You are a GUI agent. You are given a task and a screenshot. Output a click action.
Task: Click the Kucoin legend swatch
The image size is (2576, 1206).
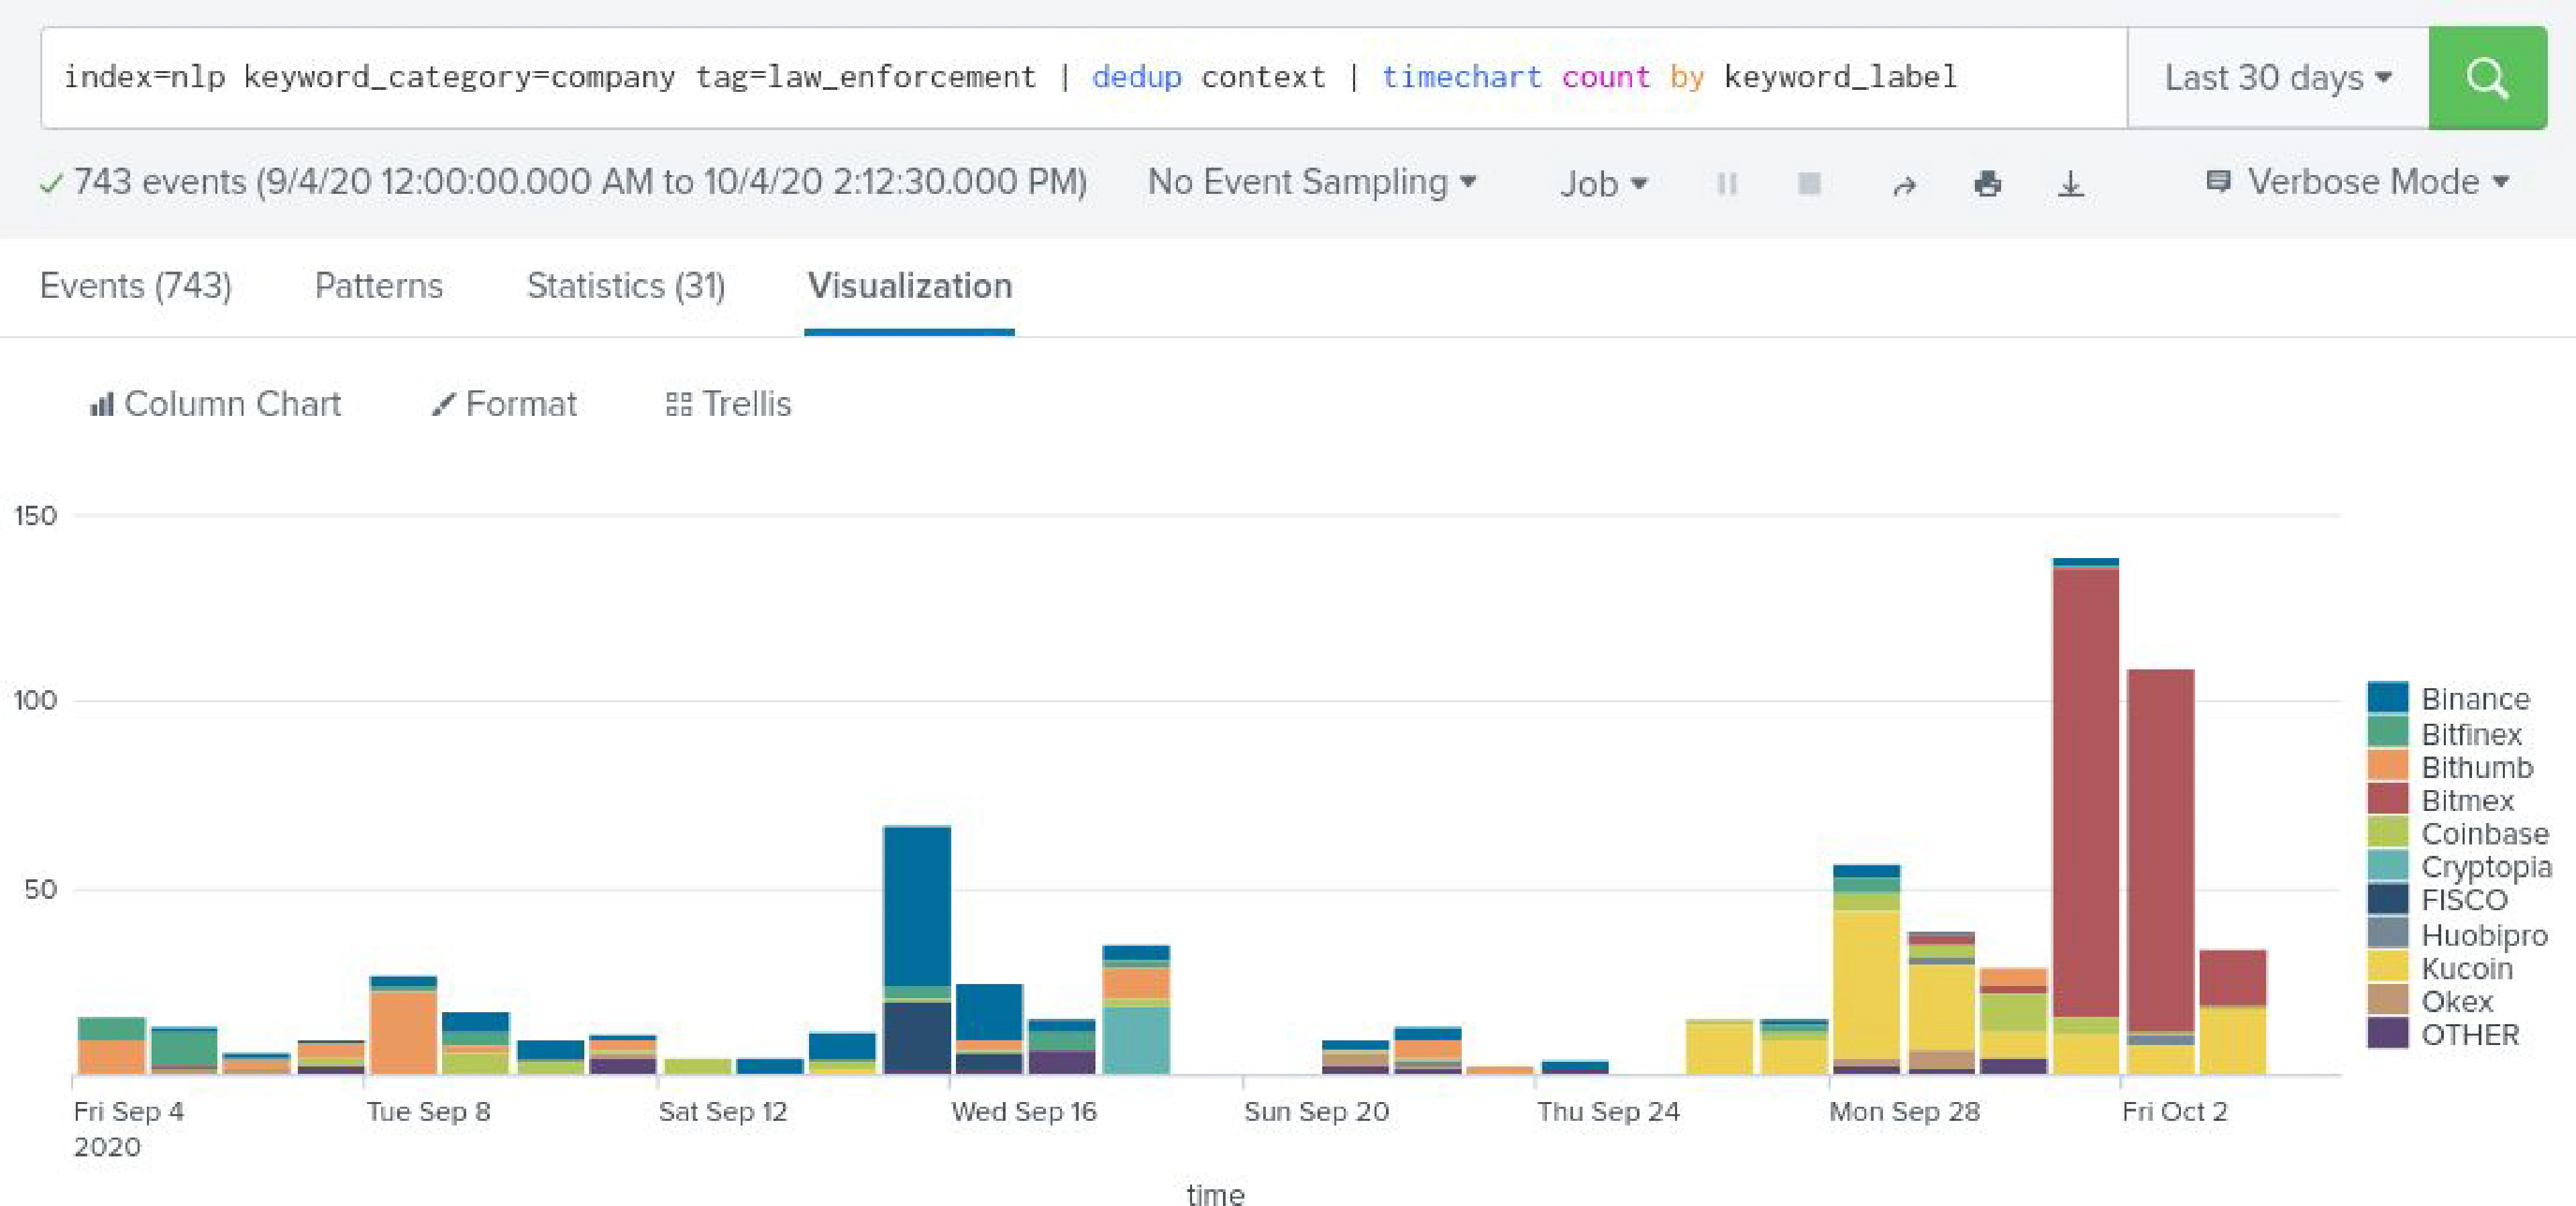2387,966
